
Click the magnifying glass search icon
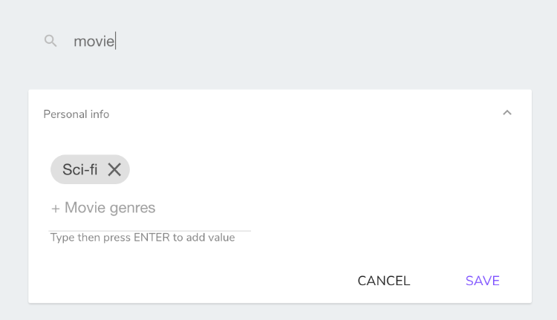click(51, 41)
